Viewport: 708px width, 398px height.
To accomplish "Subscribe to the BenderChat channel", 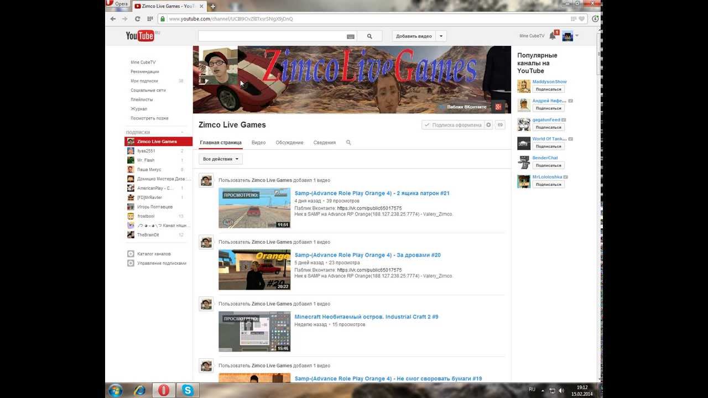I will (x=549, y=166).
